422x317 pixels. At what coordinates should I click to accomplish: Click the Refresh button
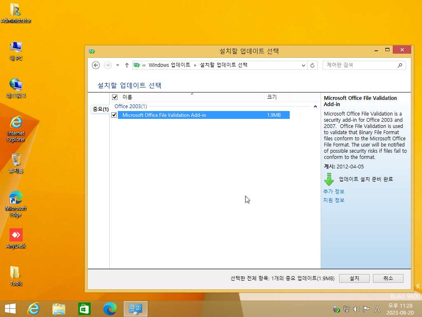[x=312, y=65]
